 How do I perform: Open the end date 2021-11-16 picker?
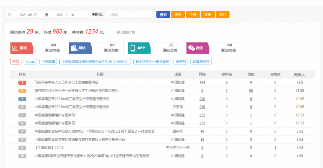coord(65,15)
